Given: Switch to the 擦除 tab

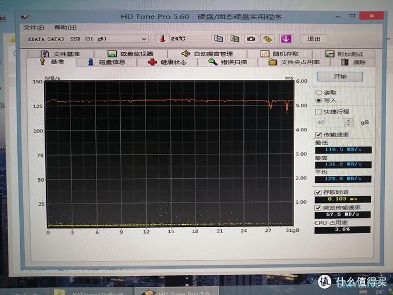Looking at the screenshot, I should (353, 62).
